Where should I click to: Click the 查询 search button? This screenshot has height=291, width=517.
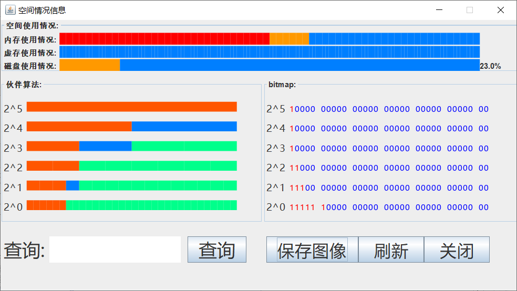pyautogui.click(x=217, y=250)
